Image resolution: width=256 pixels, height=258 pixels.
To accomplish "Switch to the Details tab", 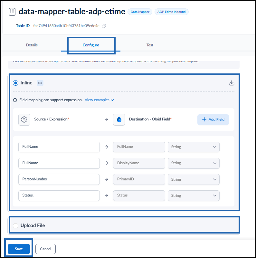I will pyautogui.click(x=32, y=45).
